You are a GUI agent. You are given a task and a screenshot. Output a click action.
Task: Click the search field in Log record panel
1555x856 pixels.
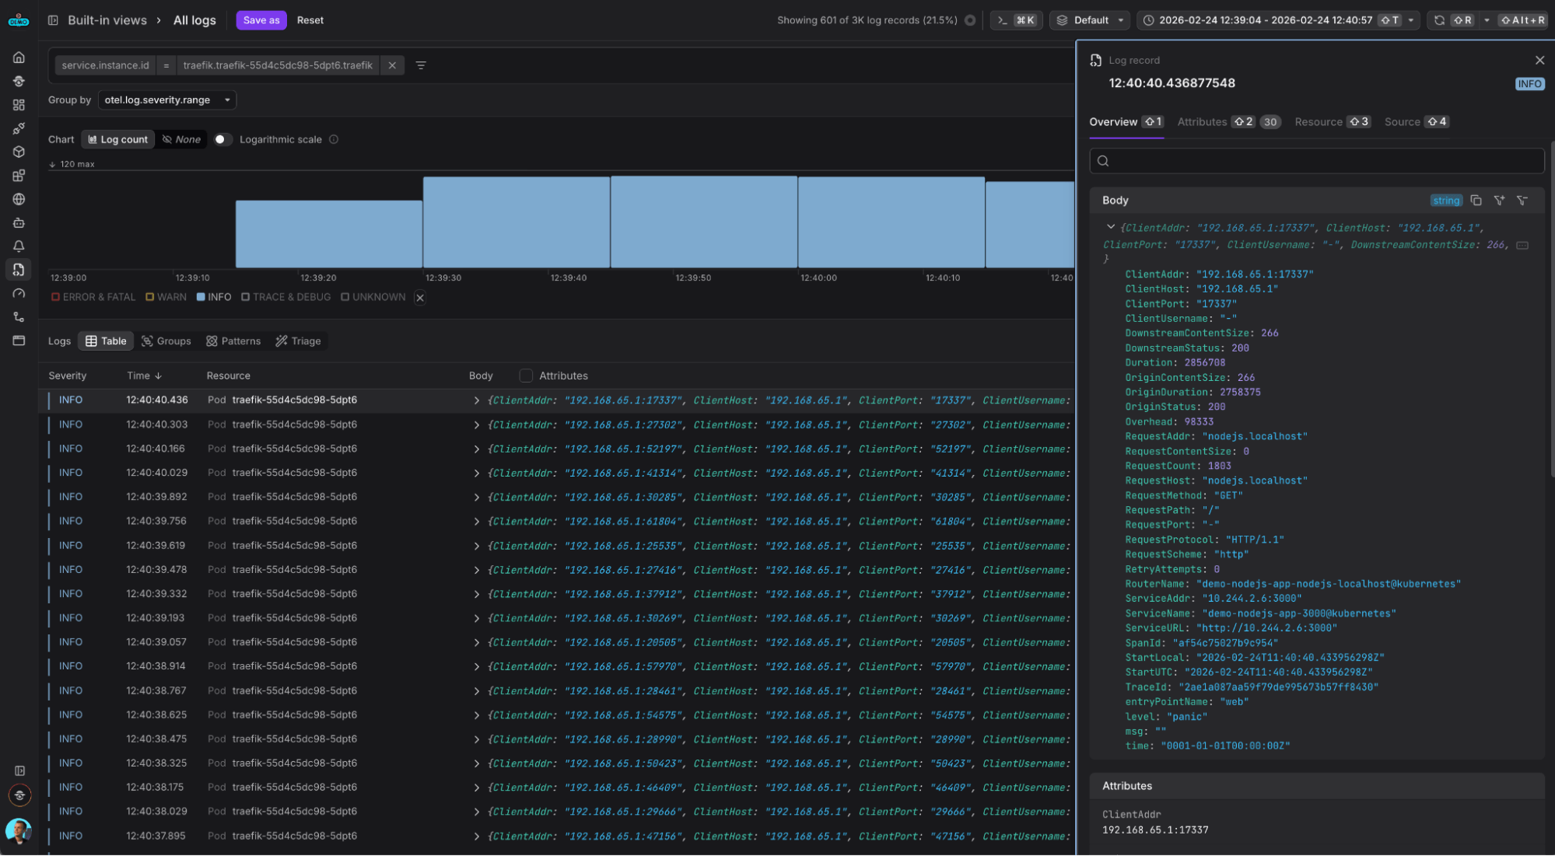coord(1316,161)
